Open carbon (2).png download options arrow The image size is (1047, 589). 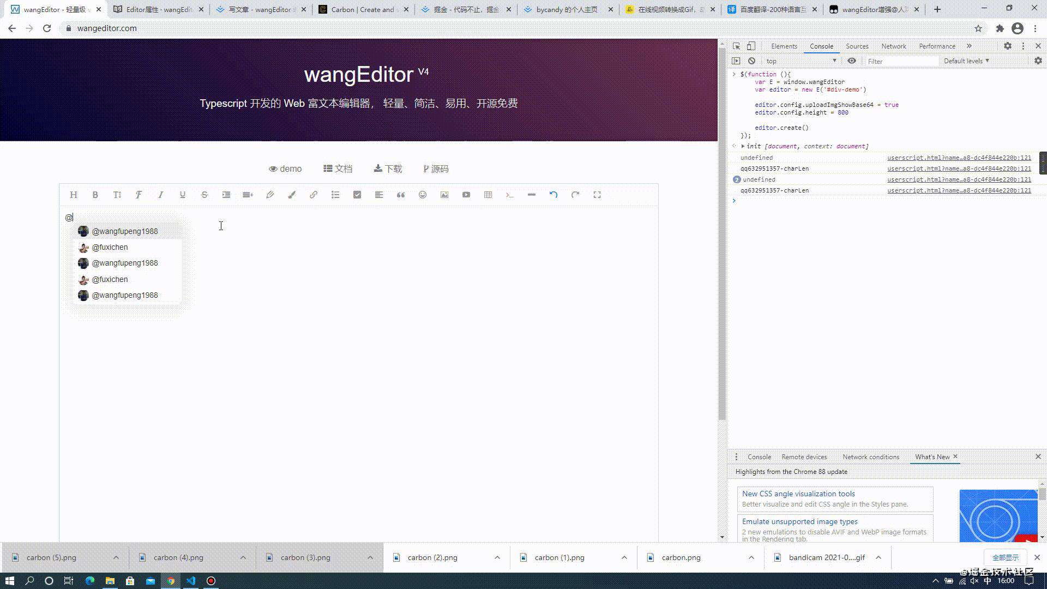click(x=497, y=557)
